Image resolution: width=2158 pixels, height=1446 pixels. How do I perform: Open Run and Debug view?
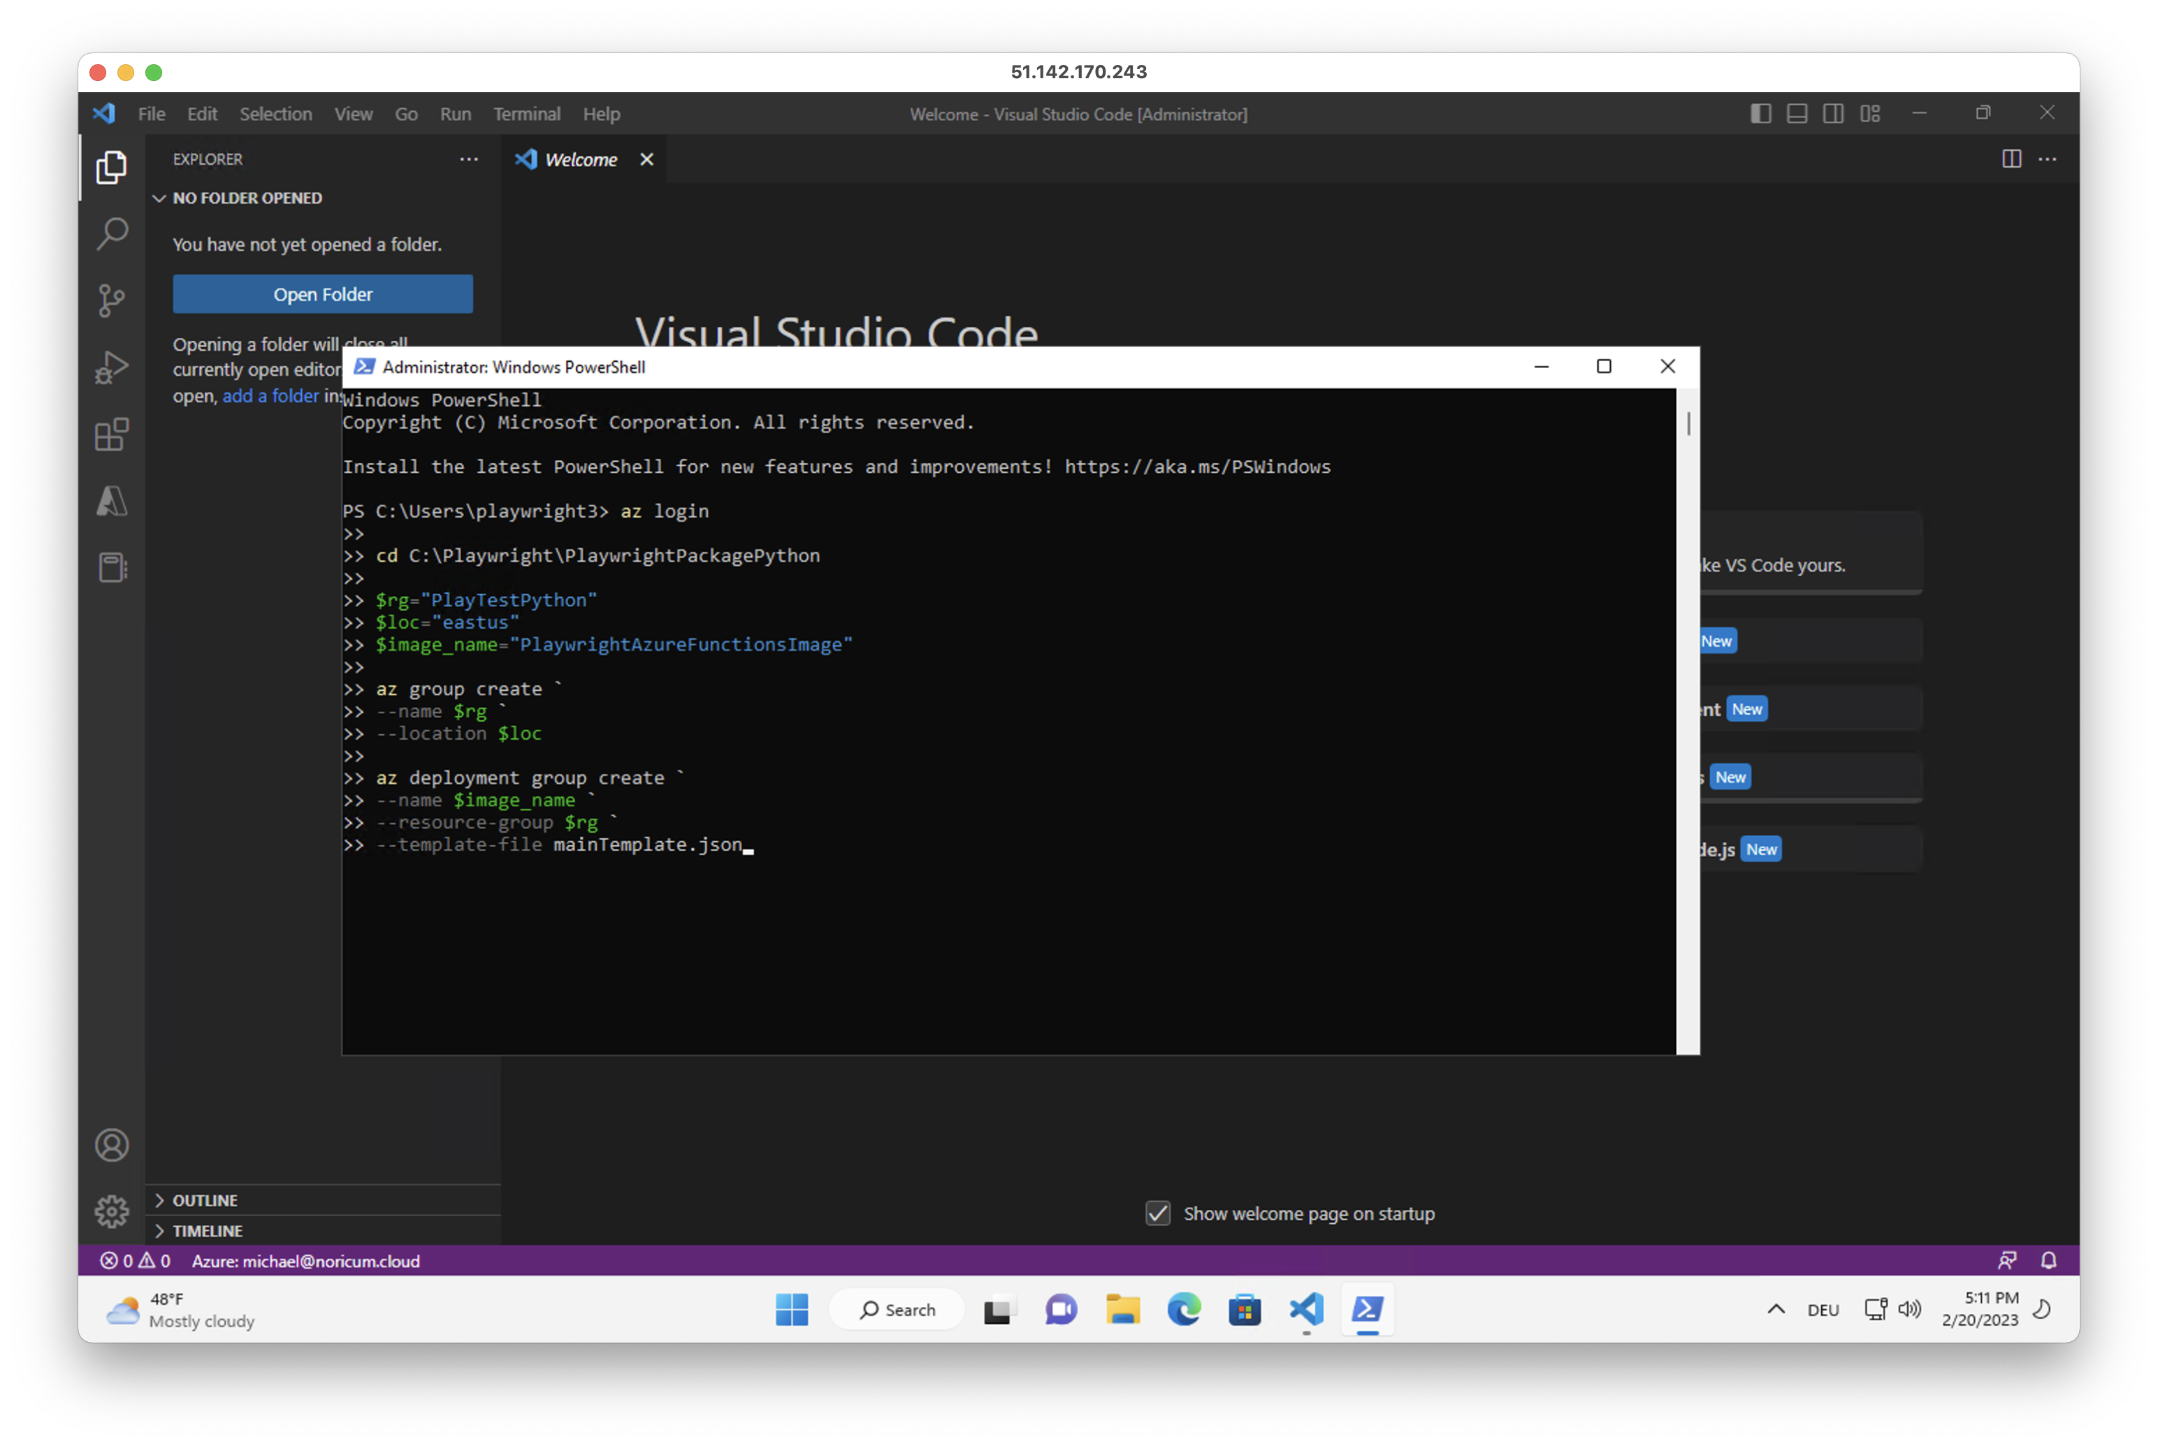(x=112, y=367)
